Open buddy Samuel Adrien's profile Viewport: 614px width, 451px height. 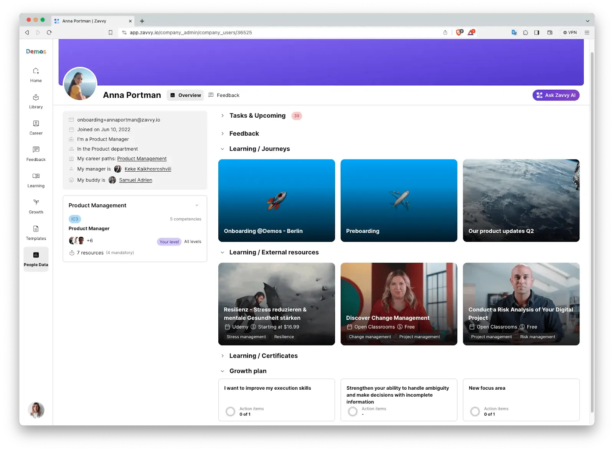point(135,180)
